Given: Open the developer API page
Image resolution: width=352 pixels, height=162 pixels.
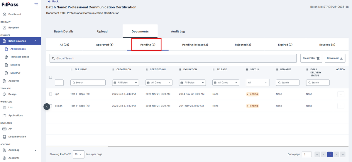Looking at the screenshot, I should [10, 129].
